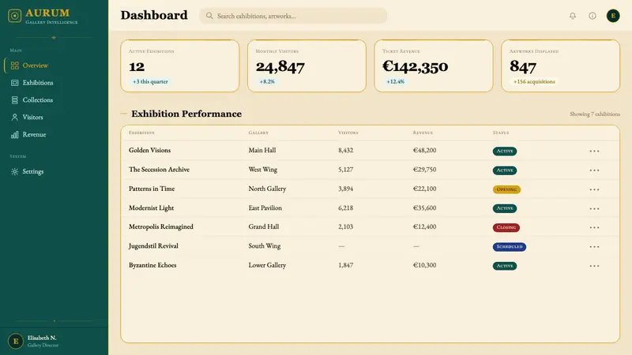Viewport: 632px width, 355px height.
Task: Select the Artworks Displayed card
Action: (561, 65)
